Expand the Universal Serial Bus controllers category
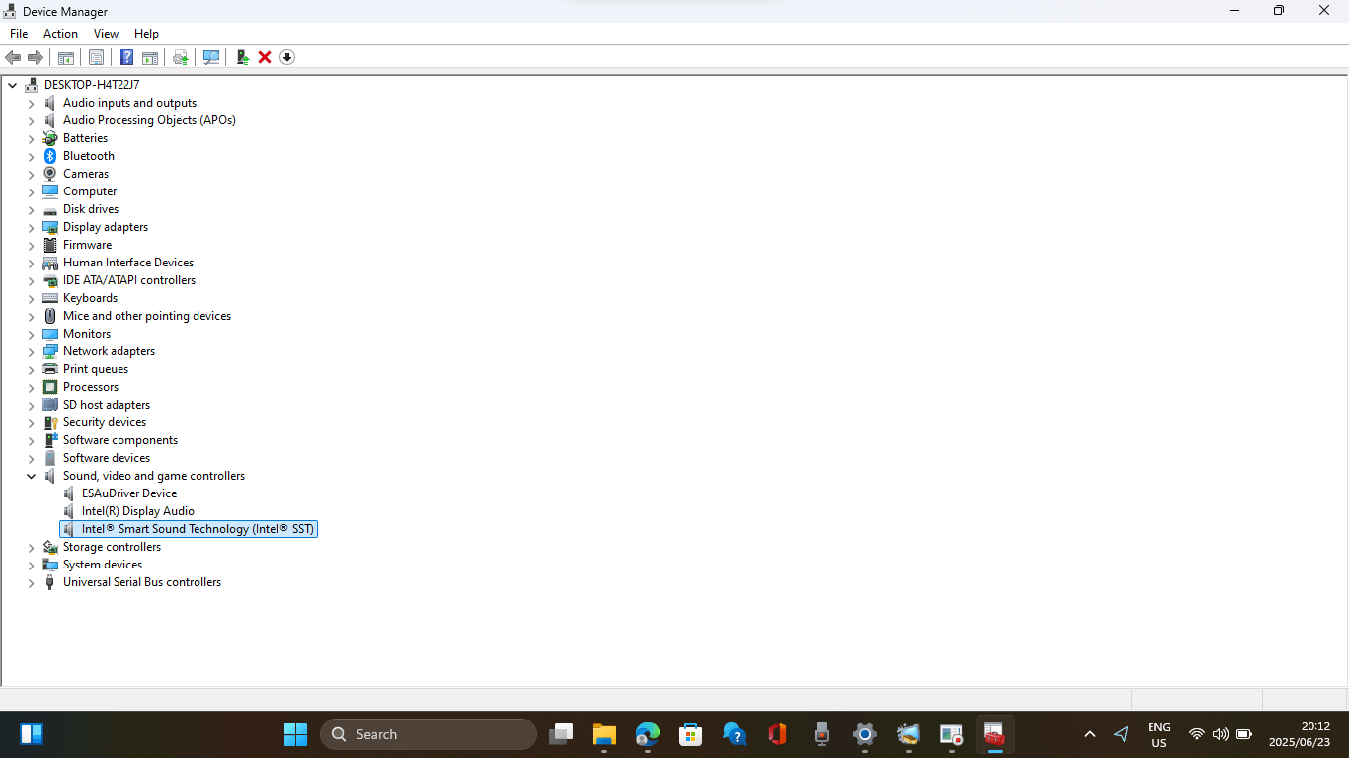The width and height of the screenshot is (1349, 758). 31,582
